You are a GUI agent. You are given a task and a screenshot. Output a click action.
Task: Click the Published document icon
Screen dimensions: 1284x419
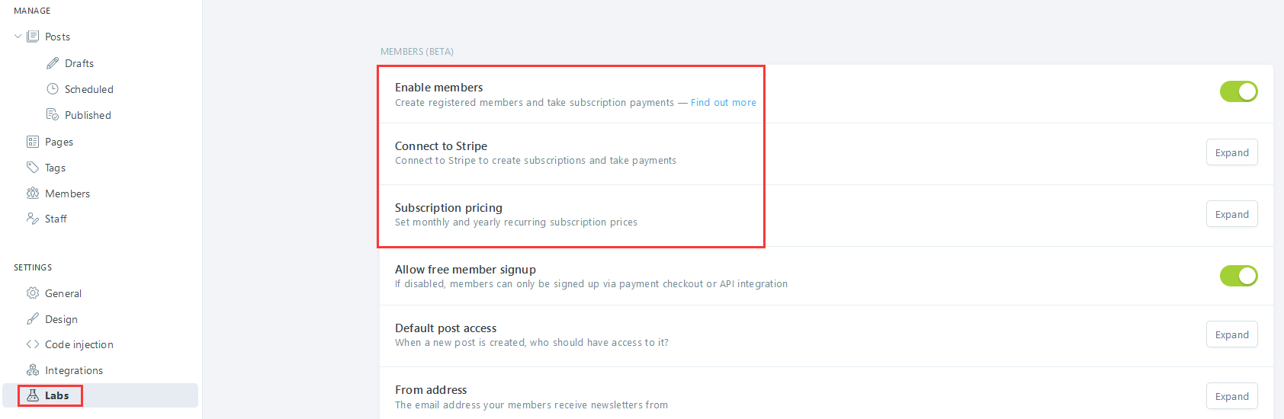pos(53,115)
